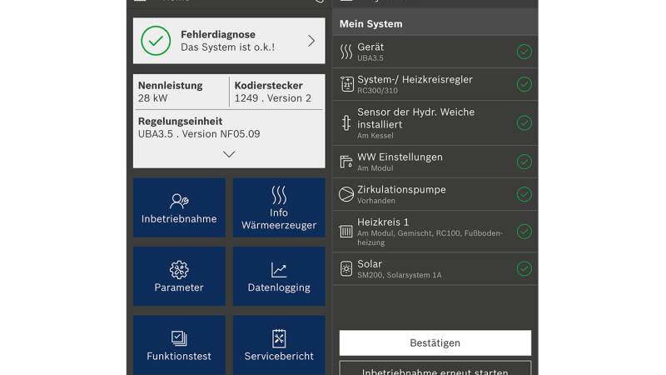The width and height of the screenshot is (666, 375).
Task: Open the Servicebericht tile
Action: (279, 345)
